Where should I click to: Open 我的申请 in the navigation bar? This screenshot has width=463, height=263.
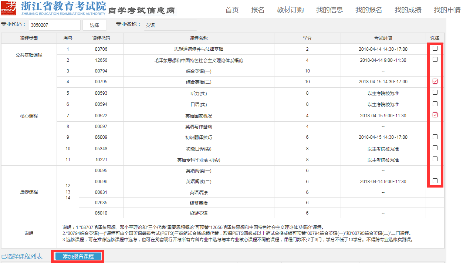(x=447, y=10)
